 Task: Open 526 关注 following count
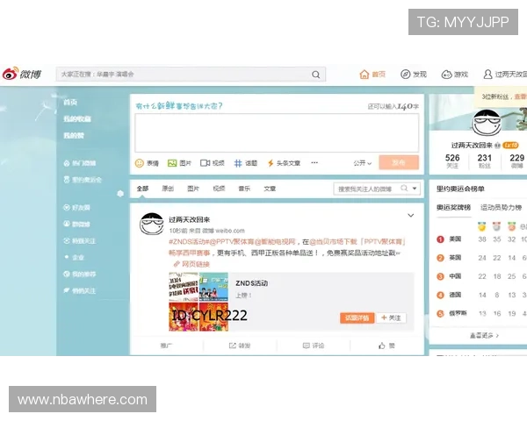pos(452,161)
